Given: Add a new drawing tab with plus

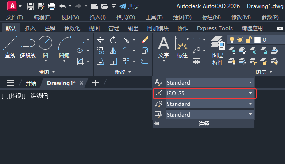Looking at the screenshot, I should pyautogui.click(x=96, y=83).
